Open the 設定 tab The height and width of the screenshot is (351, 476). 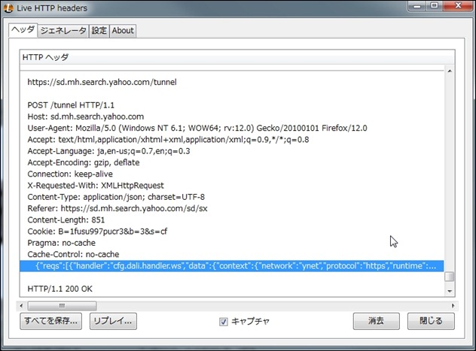point(99,31)
